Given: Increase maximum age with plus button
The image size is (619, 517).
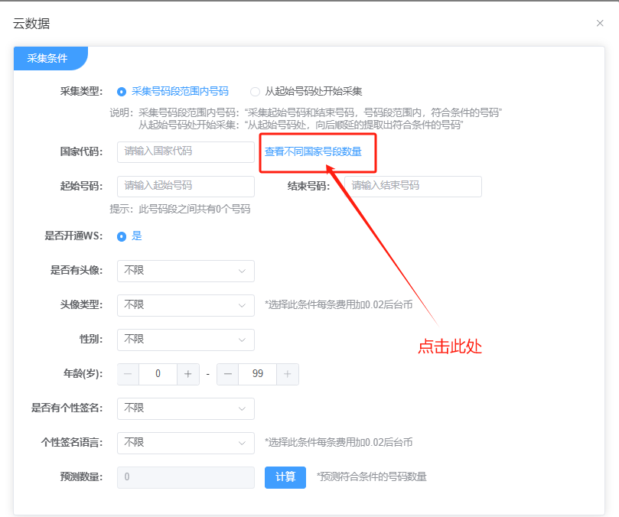Looking at the screenshot, I should pos(288,374).
